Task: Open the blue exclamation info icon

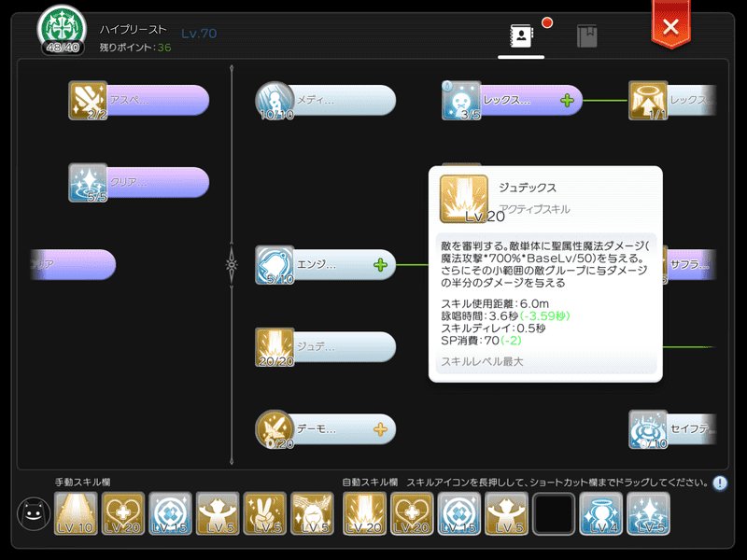Action: [x=720, y=483]
